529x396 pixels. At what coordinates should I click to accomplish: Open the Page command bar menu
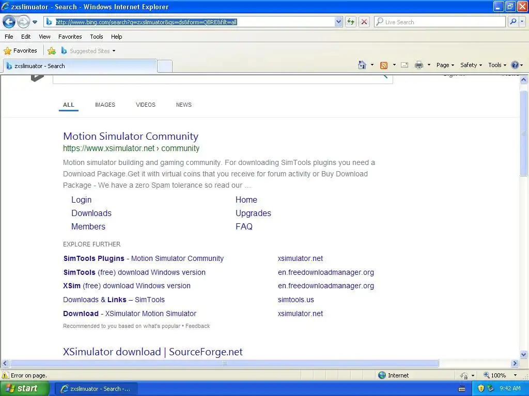tap(445, 65)
